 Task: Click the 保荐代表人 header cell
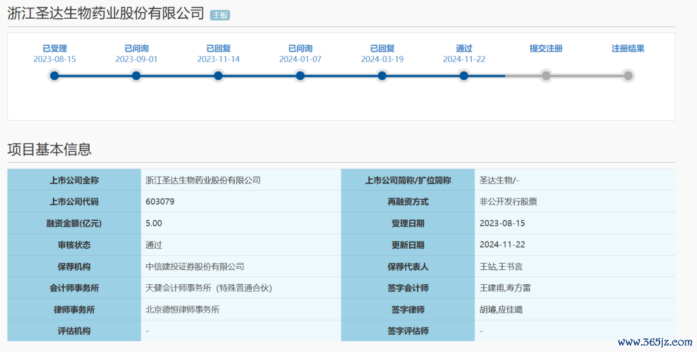[x=408, y=266]
